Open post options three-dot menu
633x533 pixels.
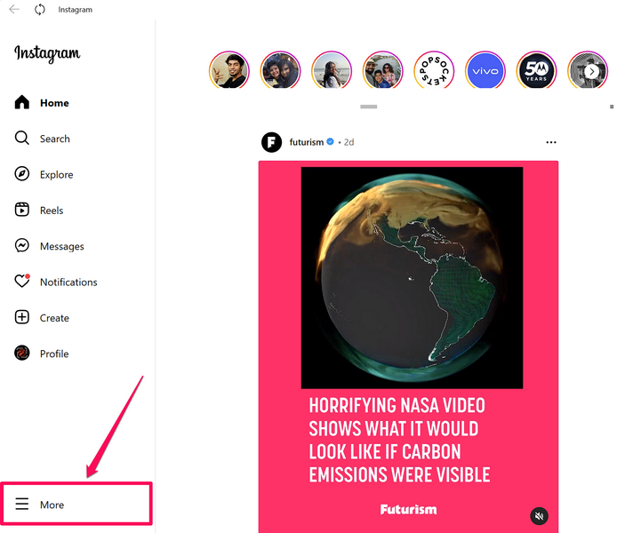pos(550,142)
